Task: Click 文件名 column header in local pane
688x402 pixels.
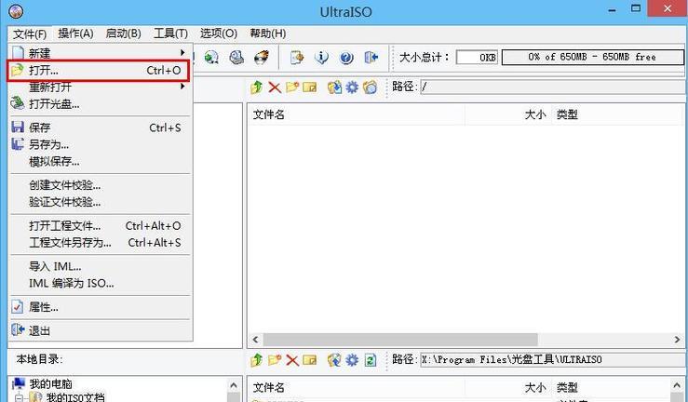Action: pyautogui.click(x=357, y=387)
